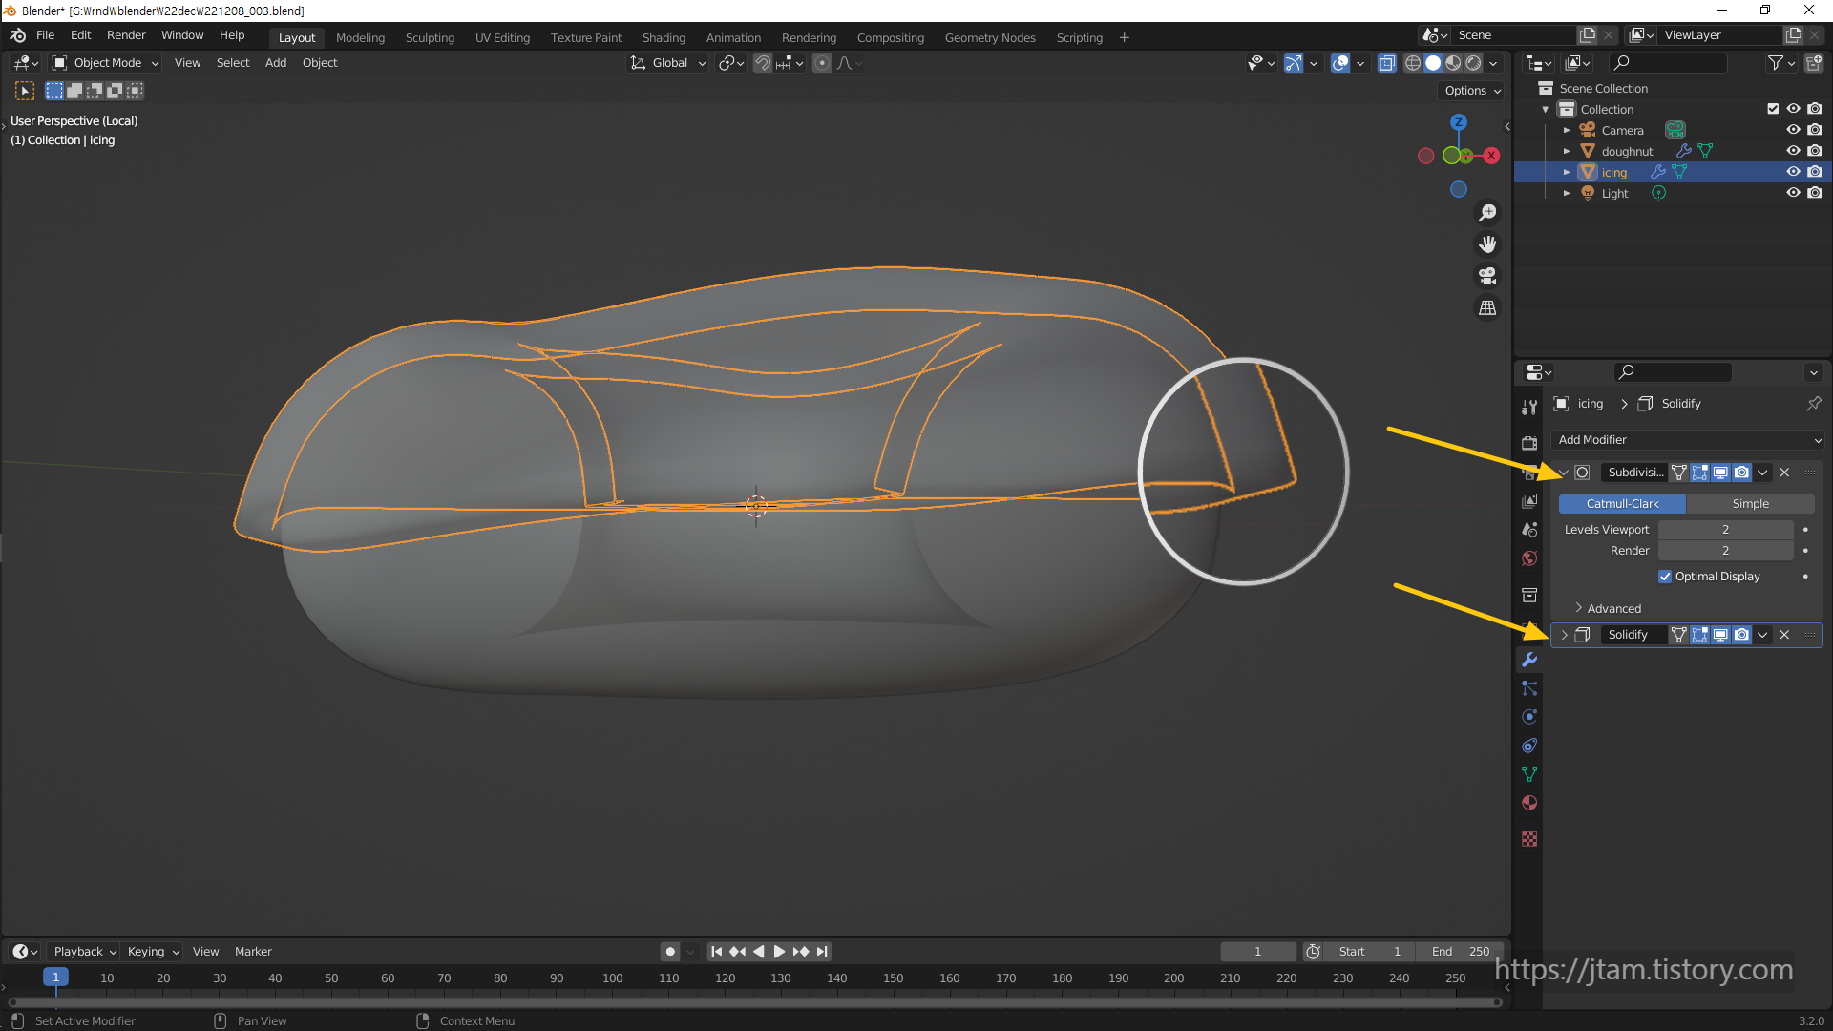The width and height of the screenshot is (1833, 1031).
Task: Toggle the camera view icon
Action: pyautogui.click(x=1487, y=276)
